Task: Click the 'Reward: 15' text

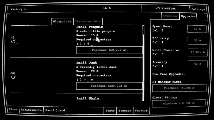Action: coord(87,35)
